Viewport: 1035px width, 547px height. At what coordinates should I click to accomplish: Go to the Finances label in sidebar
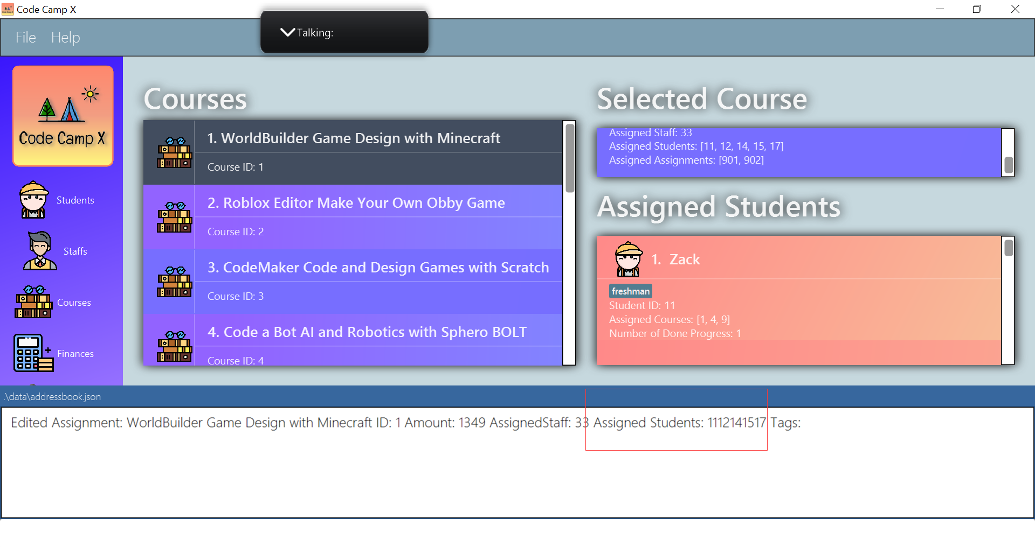[x=75, y=354]
